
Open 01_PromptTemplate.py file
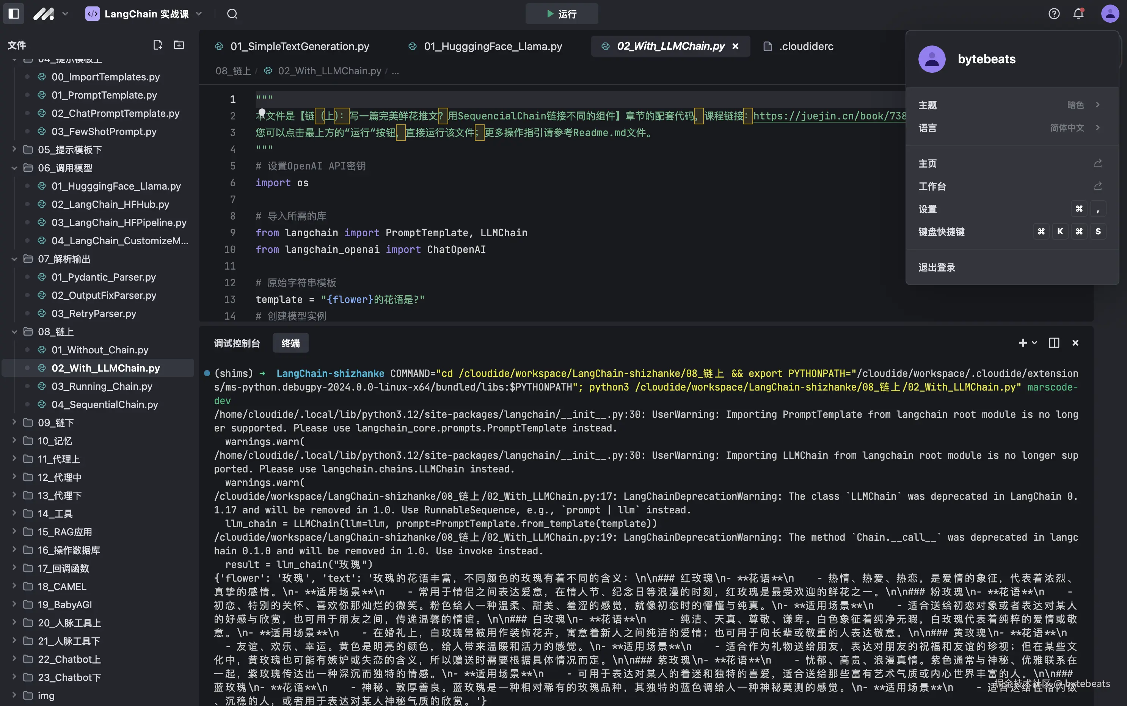[x=98, y=95]
